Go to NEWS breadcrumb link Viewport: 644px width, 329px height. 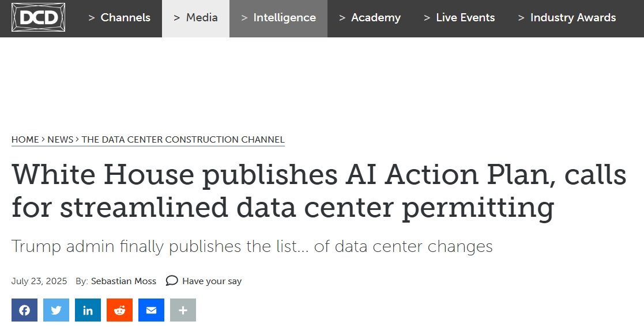pos(61,139)
